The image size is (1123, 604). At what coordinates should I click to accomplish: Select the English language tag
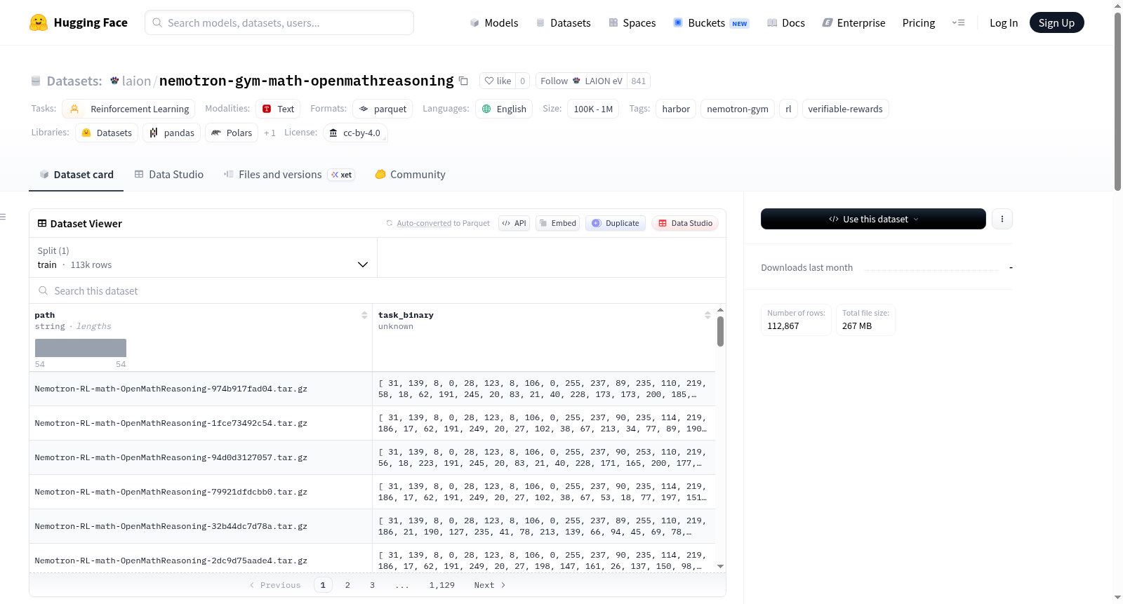coord(504,109)
